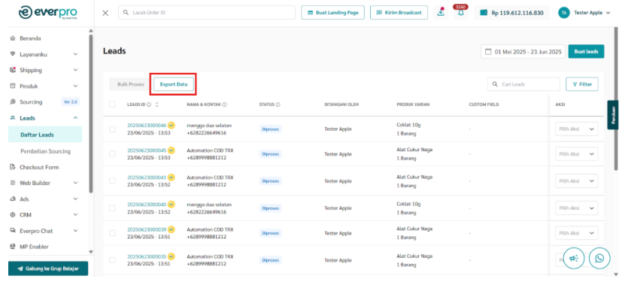Screen dimensions: 625x282
Task: Click the Buat leads button
Action: click(x=586, y=52)
